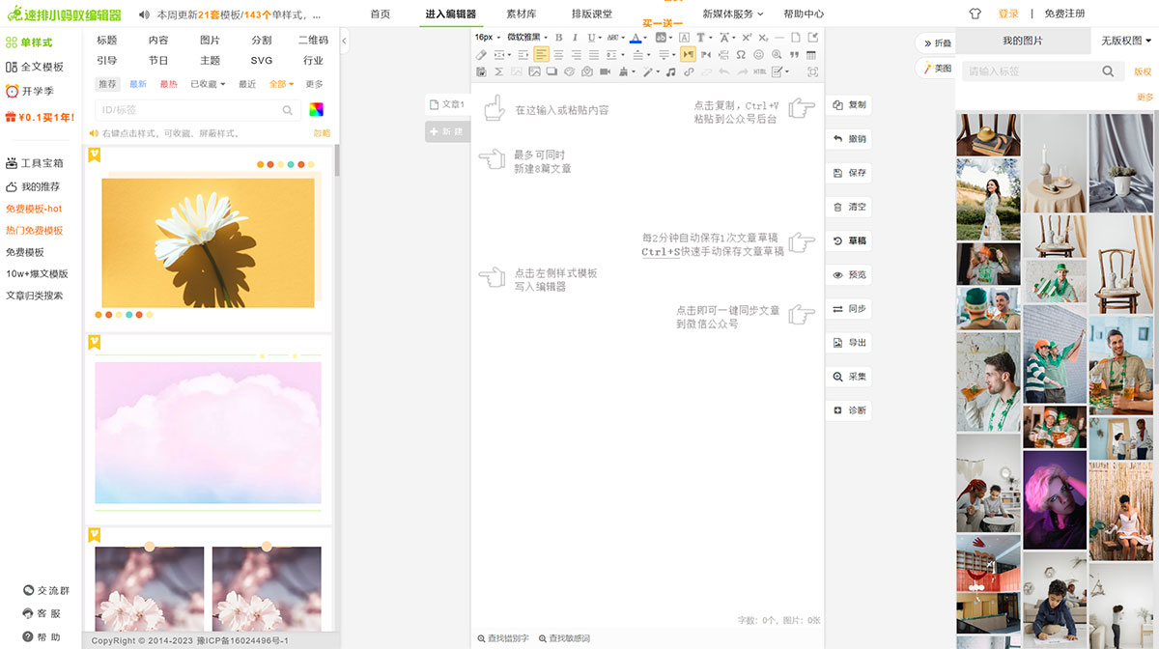Toggle underline formatting
This screenshot has width=1159, height=649.
pos(591,39)
